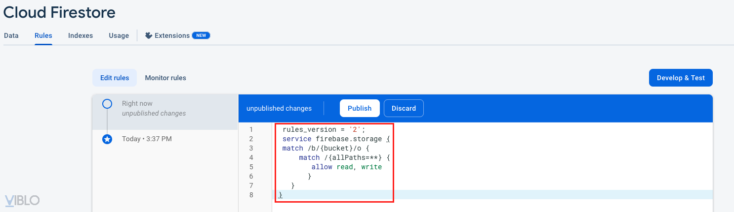
Task: Click the VIBLO logo watermark
Action: click(22, 200)
